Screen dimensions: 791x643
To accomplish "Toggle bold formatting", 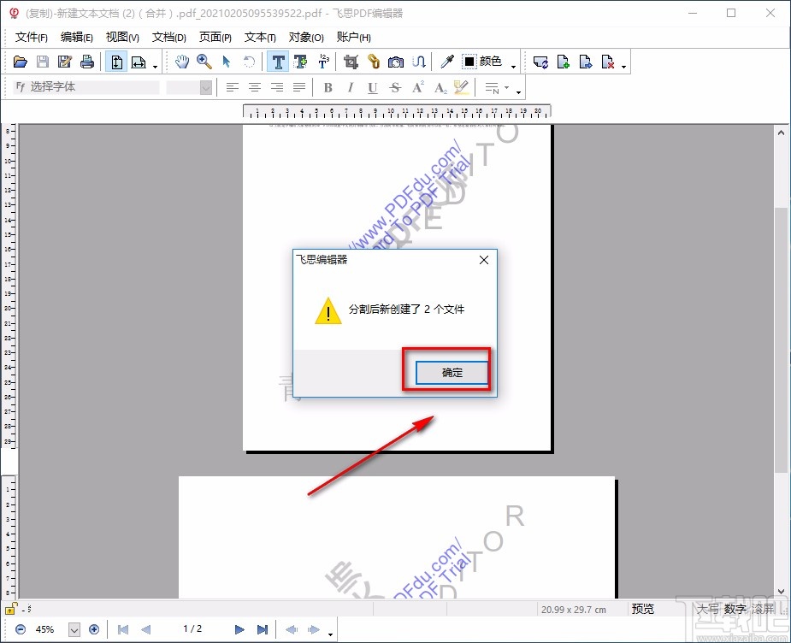I will coord(328,88).
